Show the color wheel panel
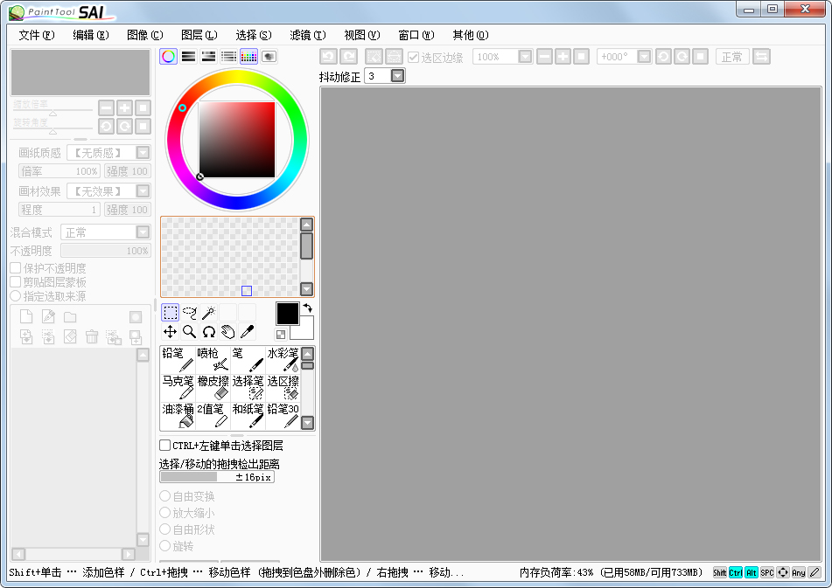This screenshot has height=588, width=832. pyautogui.click(x=168, y=57)
